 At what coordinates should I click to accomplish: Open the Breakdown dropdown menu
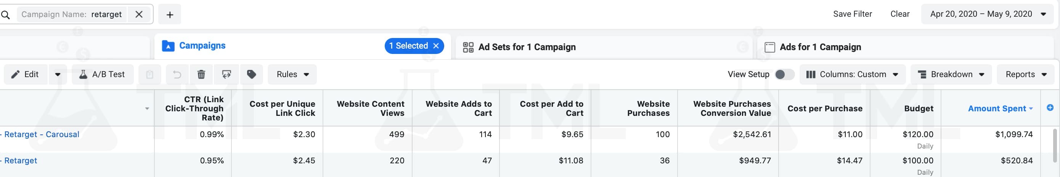click(951, 74)
